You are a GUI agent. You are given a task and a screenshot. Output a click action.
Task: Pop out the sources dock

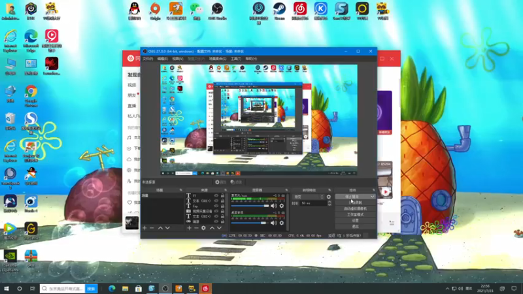point(226,190)
